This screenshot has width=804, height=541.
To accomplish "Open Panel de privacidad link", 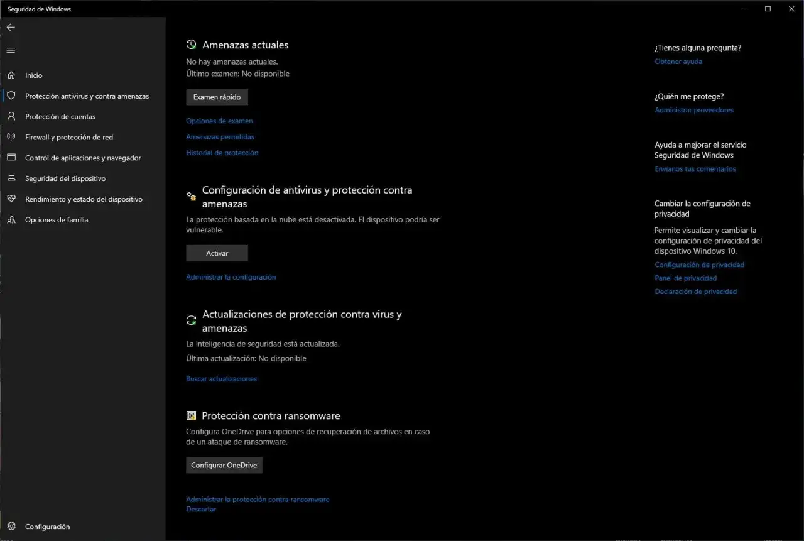I will coord(685,278).
